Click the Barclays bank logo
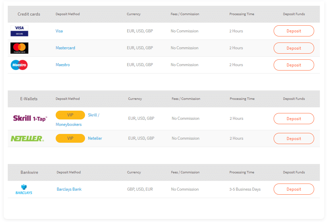The height and width of the screenshot is (222, 330). pyautogui.click(x=24, y=189)
